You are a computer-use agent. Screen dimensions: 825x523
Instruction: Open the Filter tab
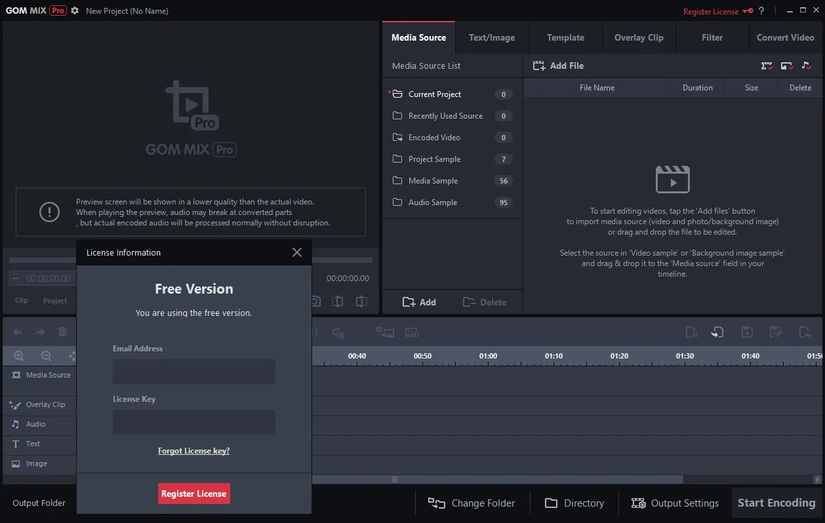[712, 37]
